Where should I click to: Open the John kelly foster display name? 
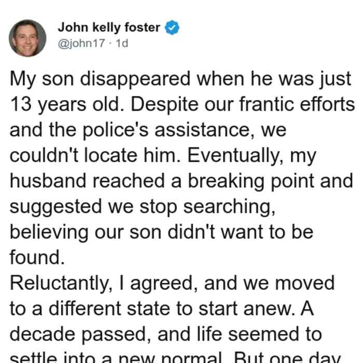point(109,27)
